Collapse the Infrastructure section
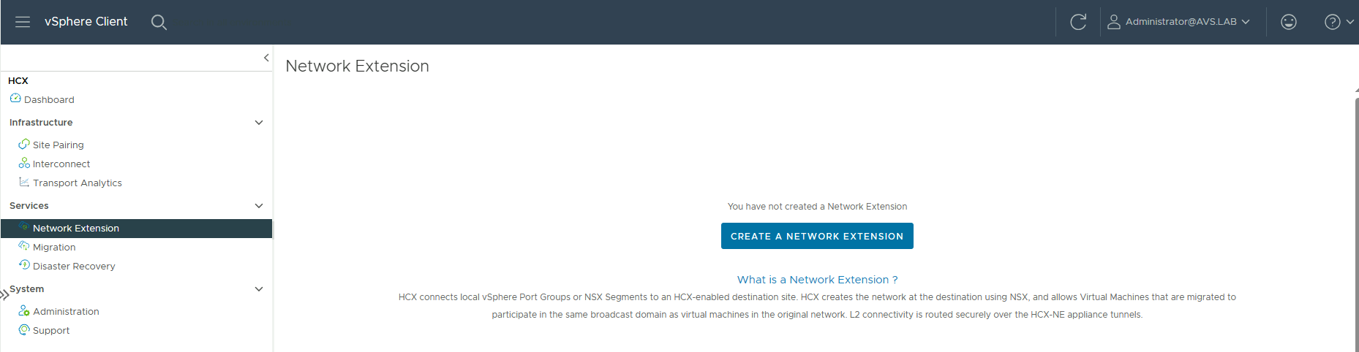 [x=258, y=123]
